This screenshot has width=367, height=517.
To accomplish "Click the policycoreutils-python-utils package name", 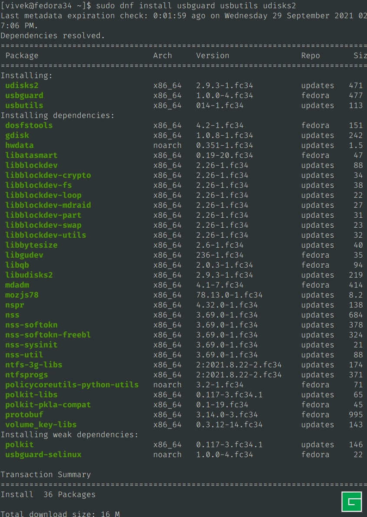I will coord(72,385).
